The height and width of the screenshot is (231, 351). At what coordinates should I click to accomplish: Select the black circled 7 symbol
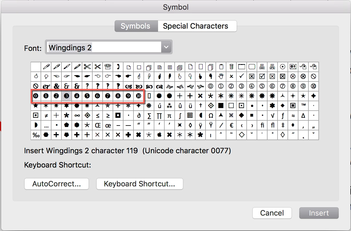(x=108, y=96)
